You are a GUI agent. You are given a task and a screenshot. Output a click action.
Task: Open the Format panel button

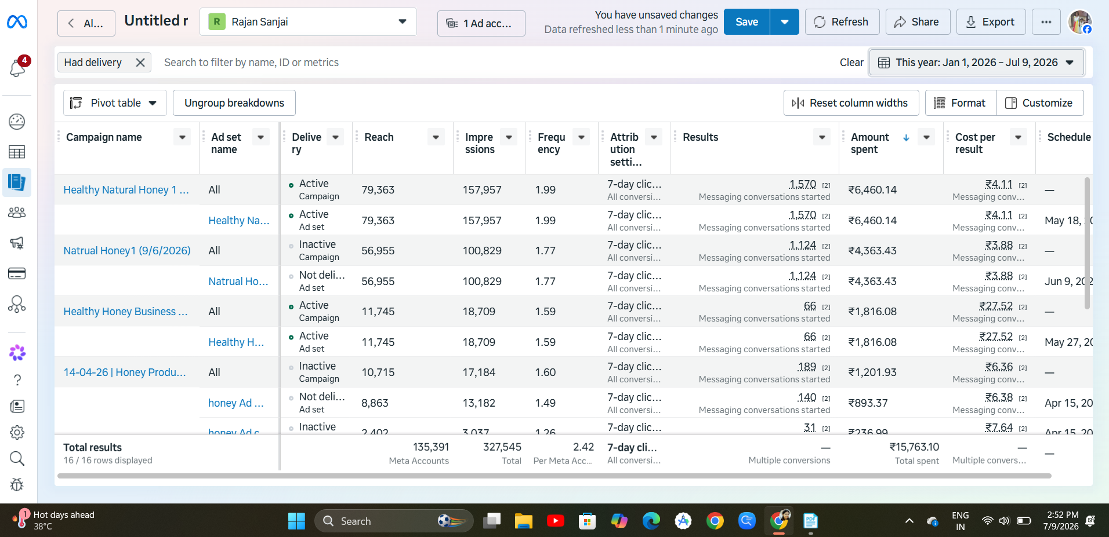(961, 103)
